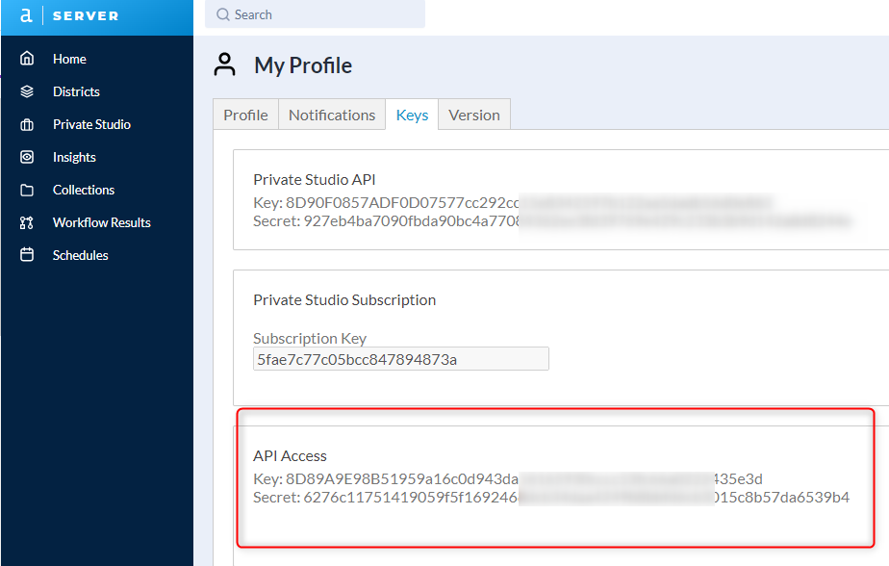The image size is (889, 566).
Task: Click the API Access heading
Action: point(290,456)
